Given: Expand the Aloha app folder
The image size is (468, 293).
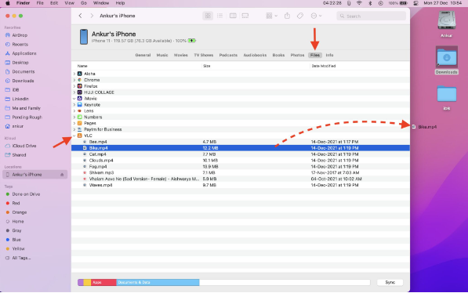Looking at the screenshot, I should tap(74, 74).
